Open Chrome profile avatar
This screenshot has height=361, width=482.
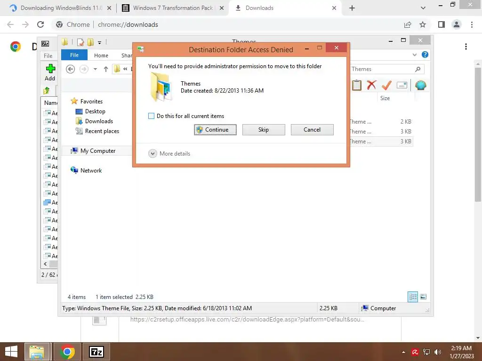click(x=457, y=24)
